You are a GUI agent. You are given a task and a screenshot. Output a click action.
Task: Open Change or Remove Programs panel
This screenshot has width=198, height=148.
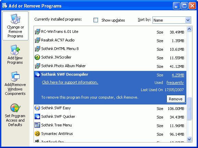coord(15,26)
